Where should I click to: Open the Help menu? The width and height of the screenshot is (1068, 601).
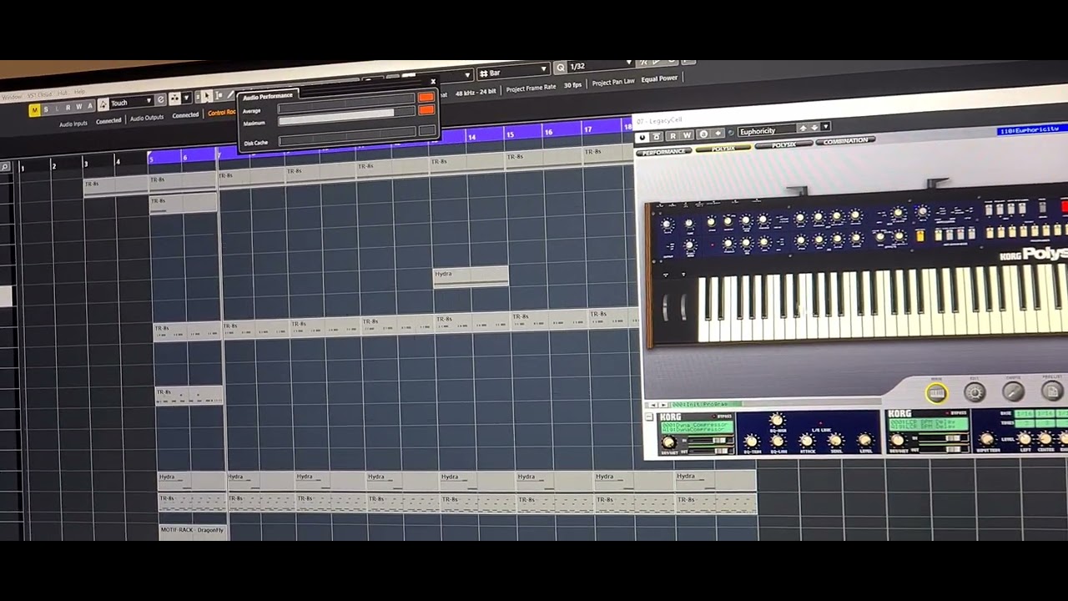click(x=80, y=92)
